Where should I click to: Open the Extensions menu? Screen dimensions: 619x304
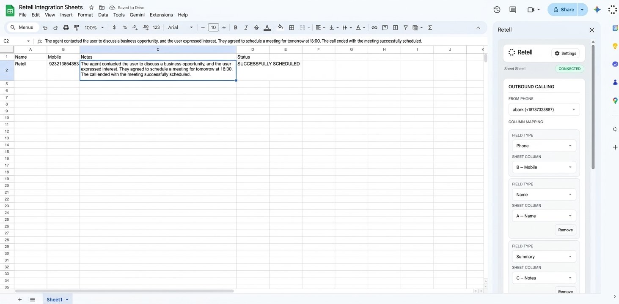(x=161, y=15)
